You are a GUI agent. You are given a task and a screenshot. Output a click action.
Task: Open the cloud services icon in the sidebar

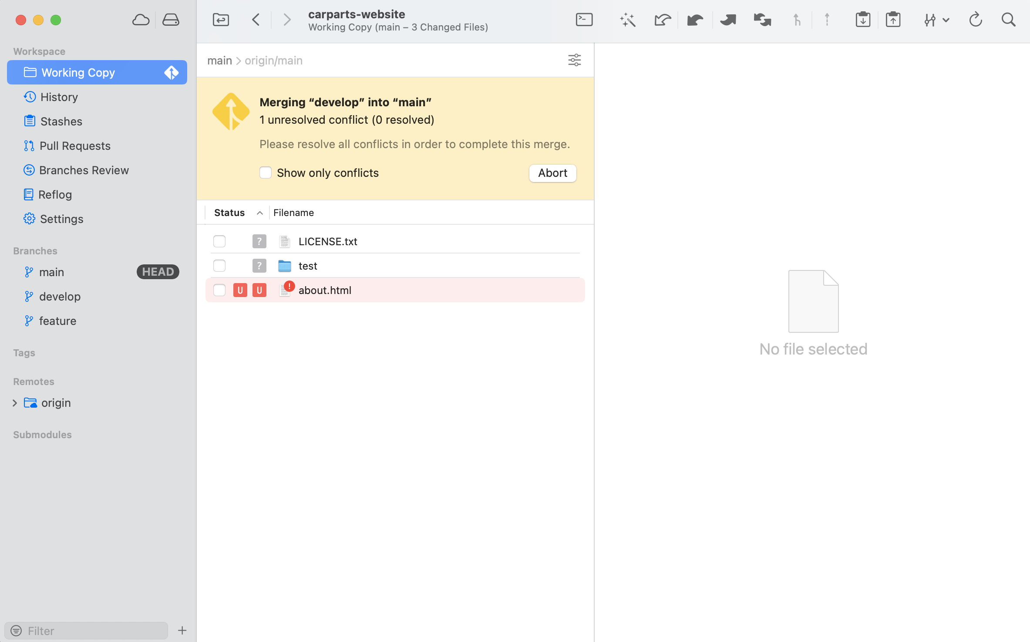(141, 20)
